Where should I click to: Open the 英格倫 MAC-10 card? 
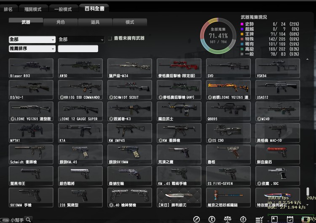point(278,133)
